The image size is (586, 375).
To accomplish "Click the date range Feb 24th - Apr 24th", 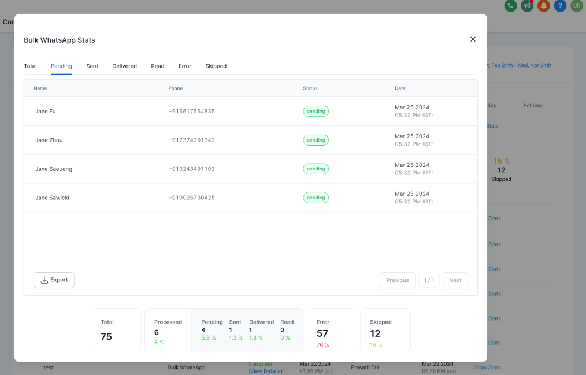I will pyautogui.click(x=520, y=65).
